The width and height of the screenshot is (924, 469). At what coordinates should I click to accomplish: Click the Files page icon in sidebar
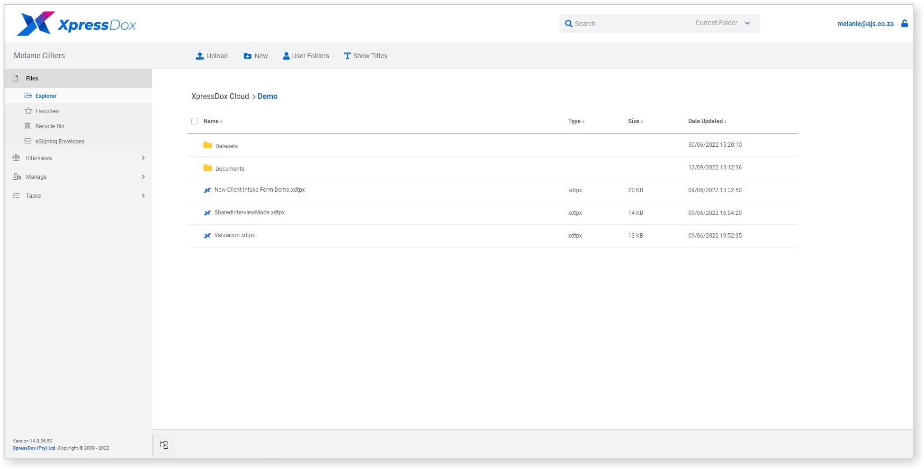[15, 78]
